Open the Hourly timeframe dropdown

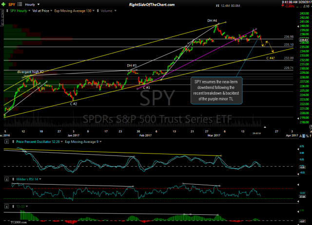[x=32, y=4]
